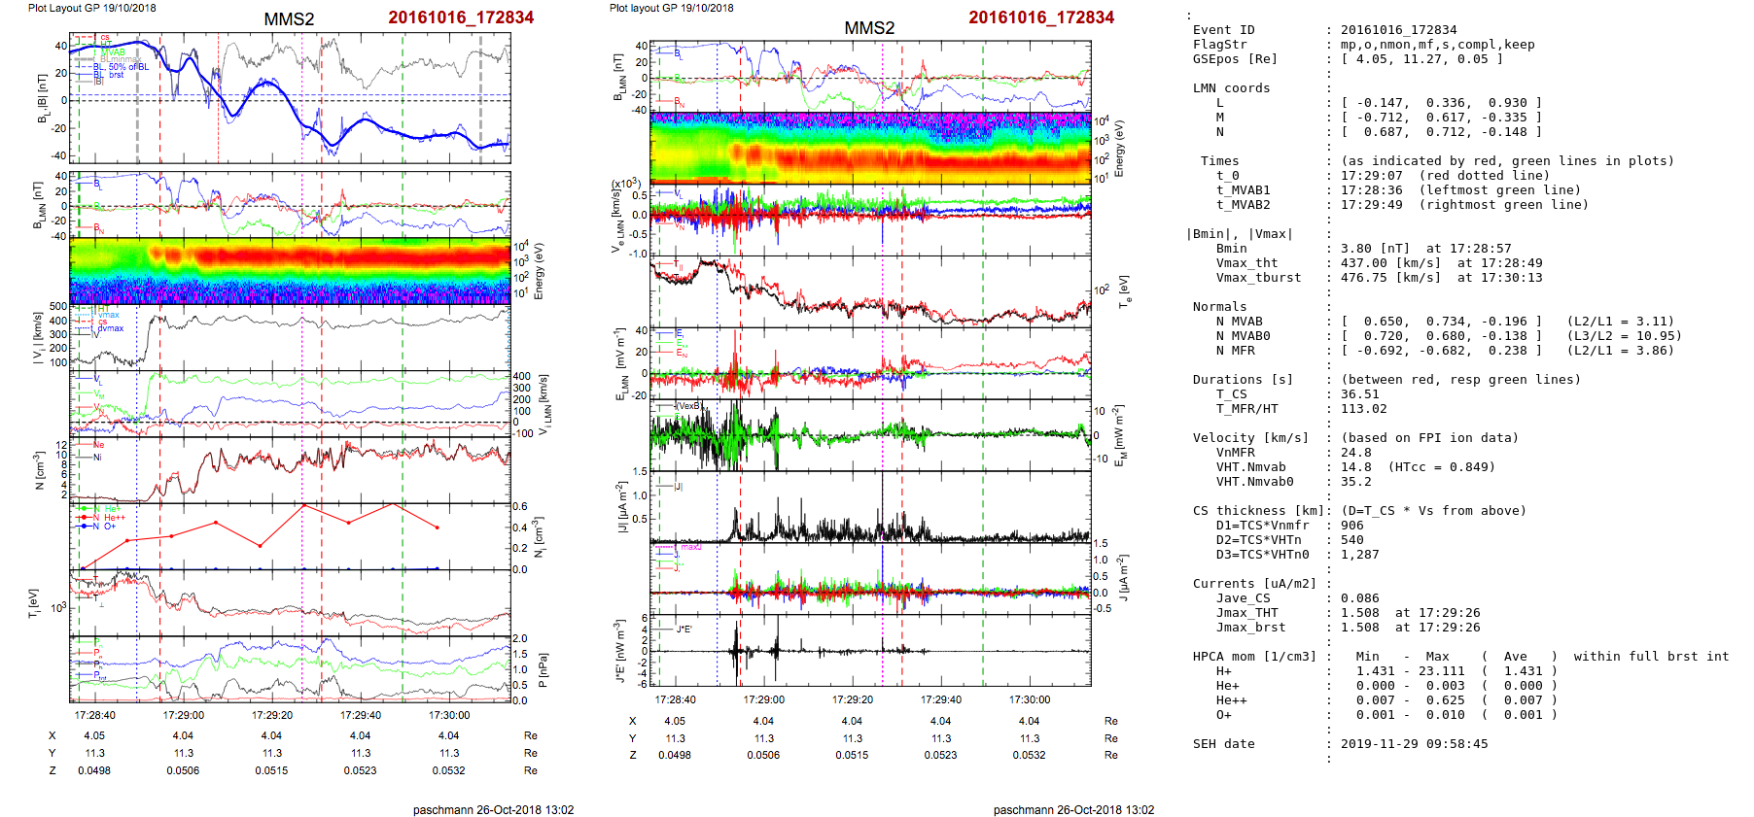
Task: Click the T_MFR/HT duration value 113.02
Action: (x=1363, y=409)
